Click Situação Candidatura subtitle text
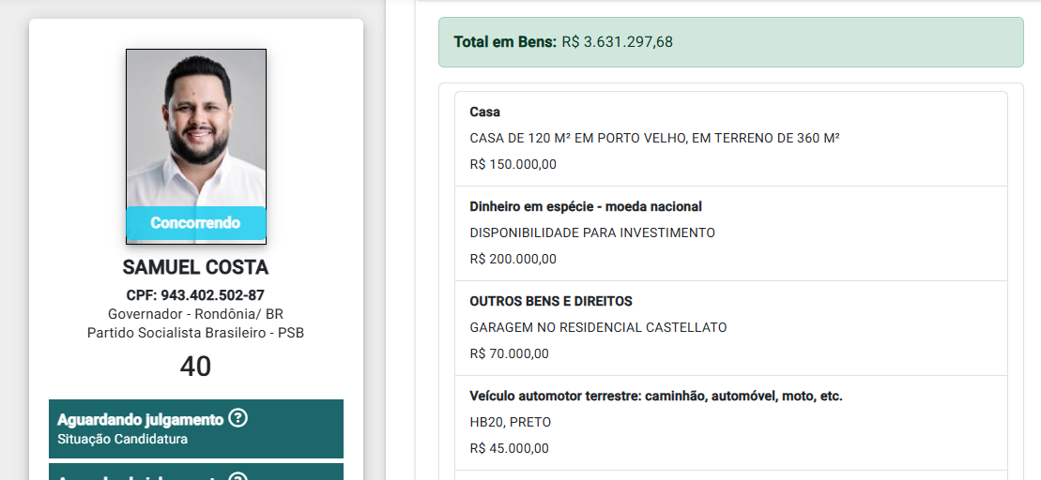 point(123,439)
